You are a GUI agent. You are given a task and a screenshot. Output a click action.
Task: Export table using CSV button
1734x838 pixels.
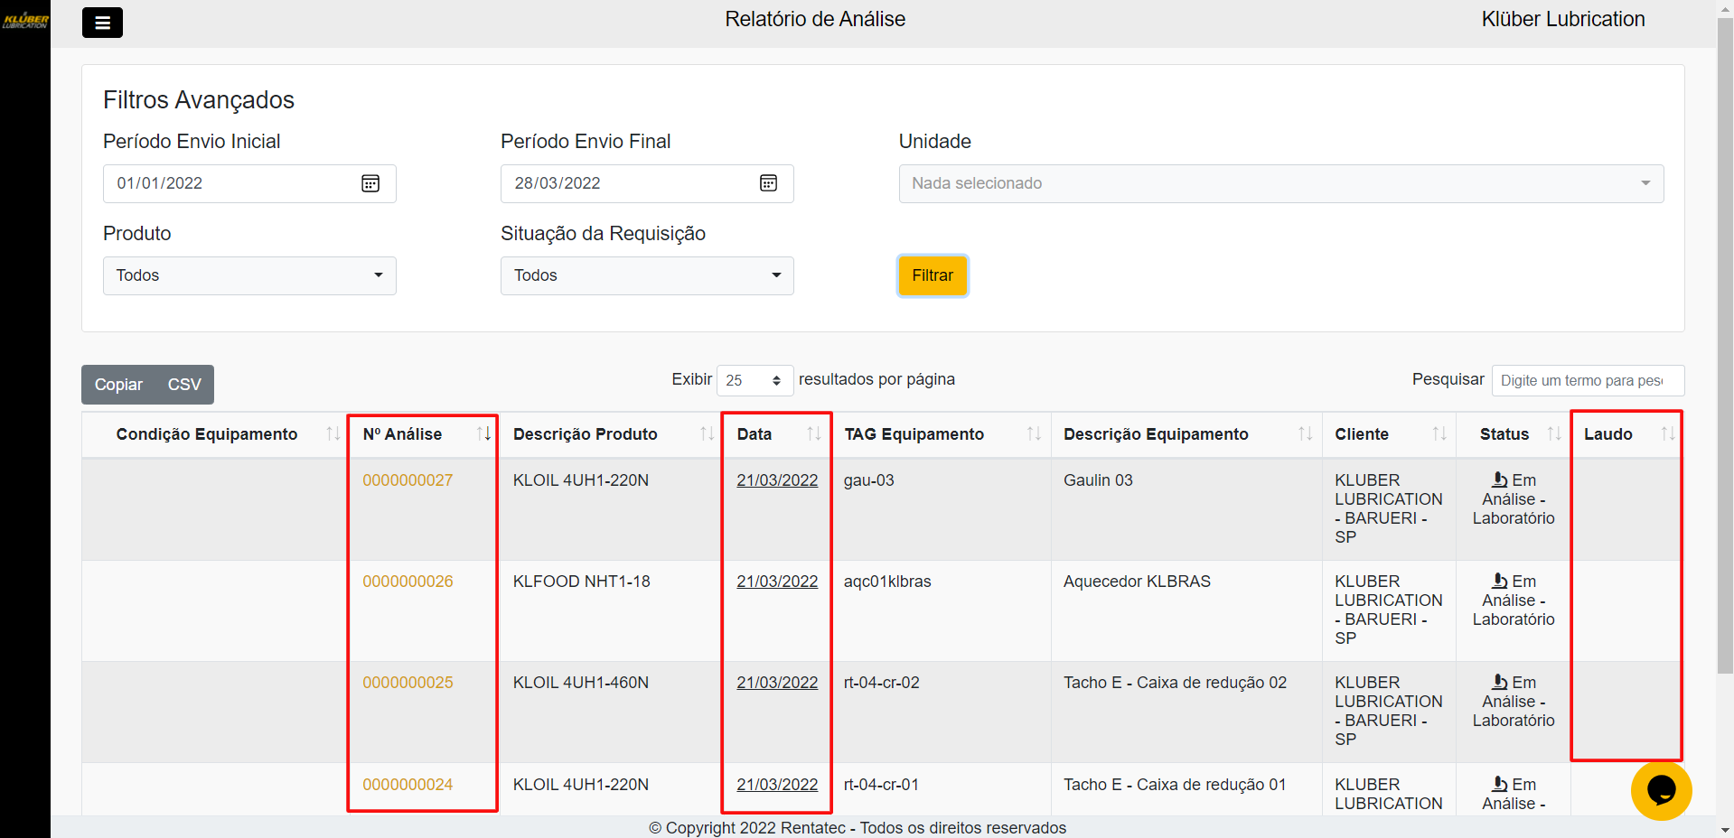(184, 385)
